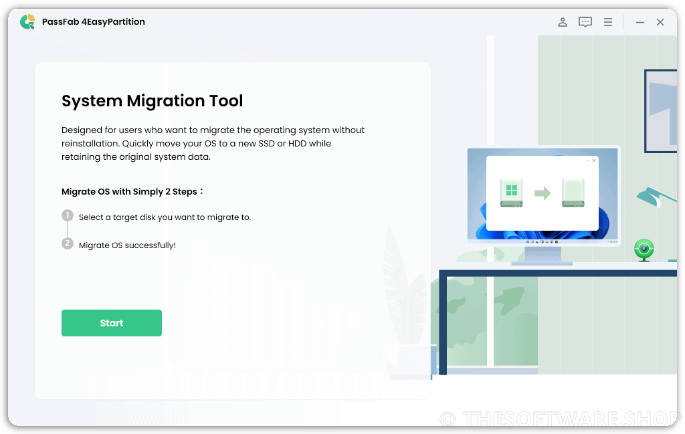
Task: Open the feedback chat icon
Action: 585,22
